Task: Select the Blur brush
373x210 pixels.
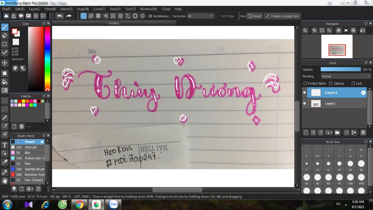Action: [28, 153]
